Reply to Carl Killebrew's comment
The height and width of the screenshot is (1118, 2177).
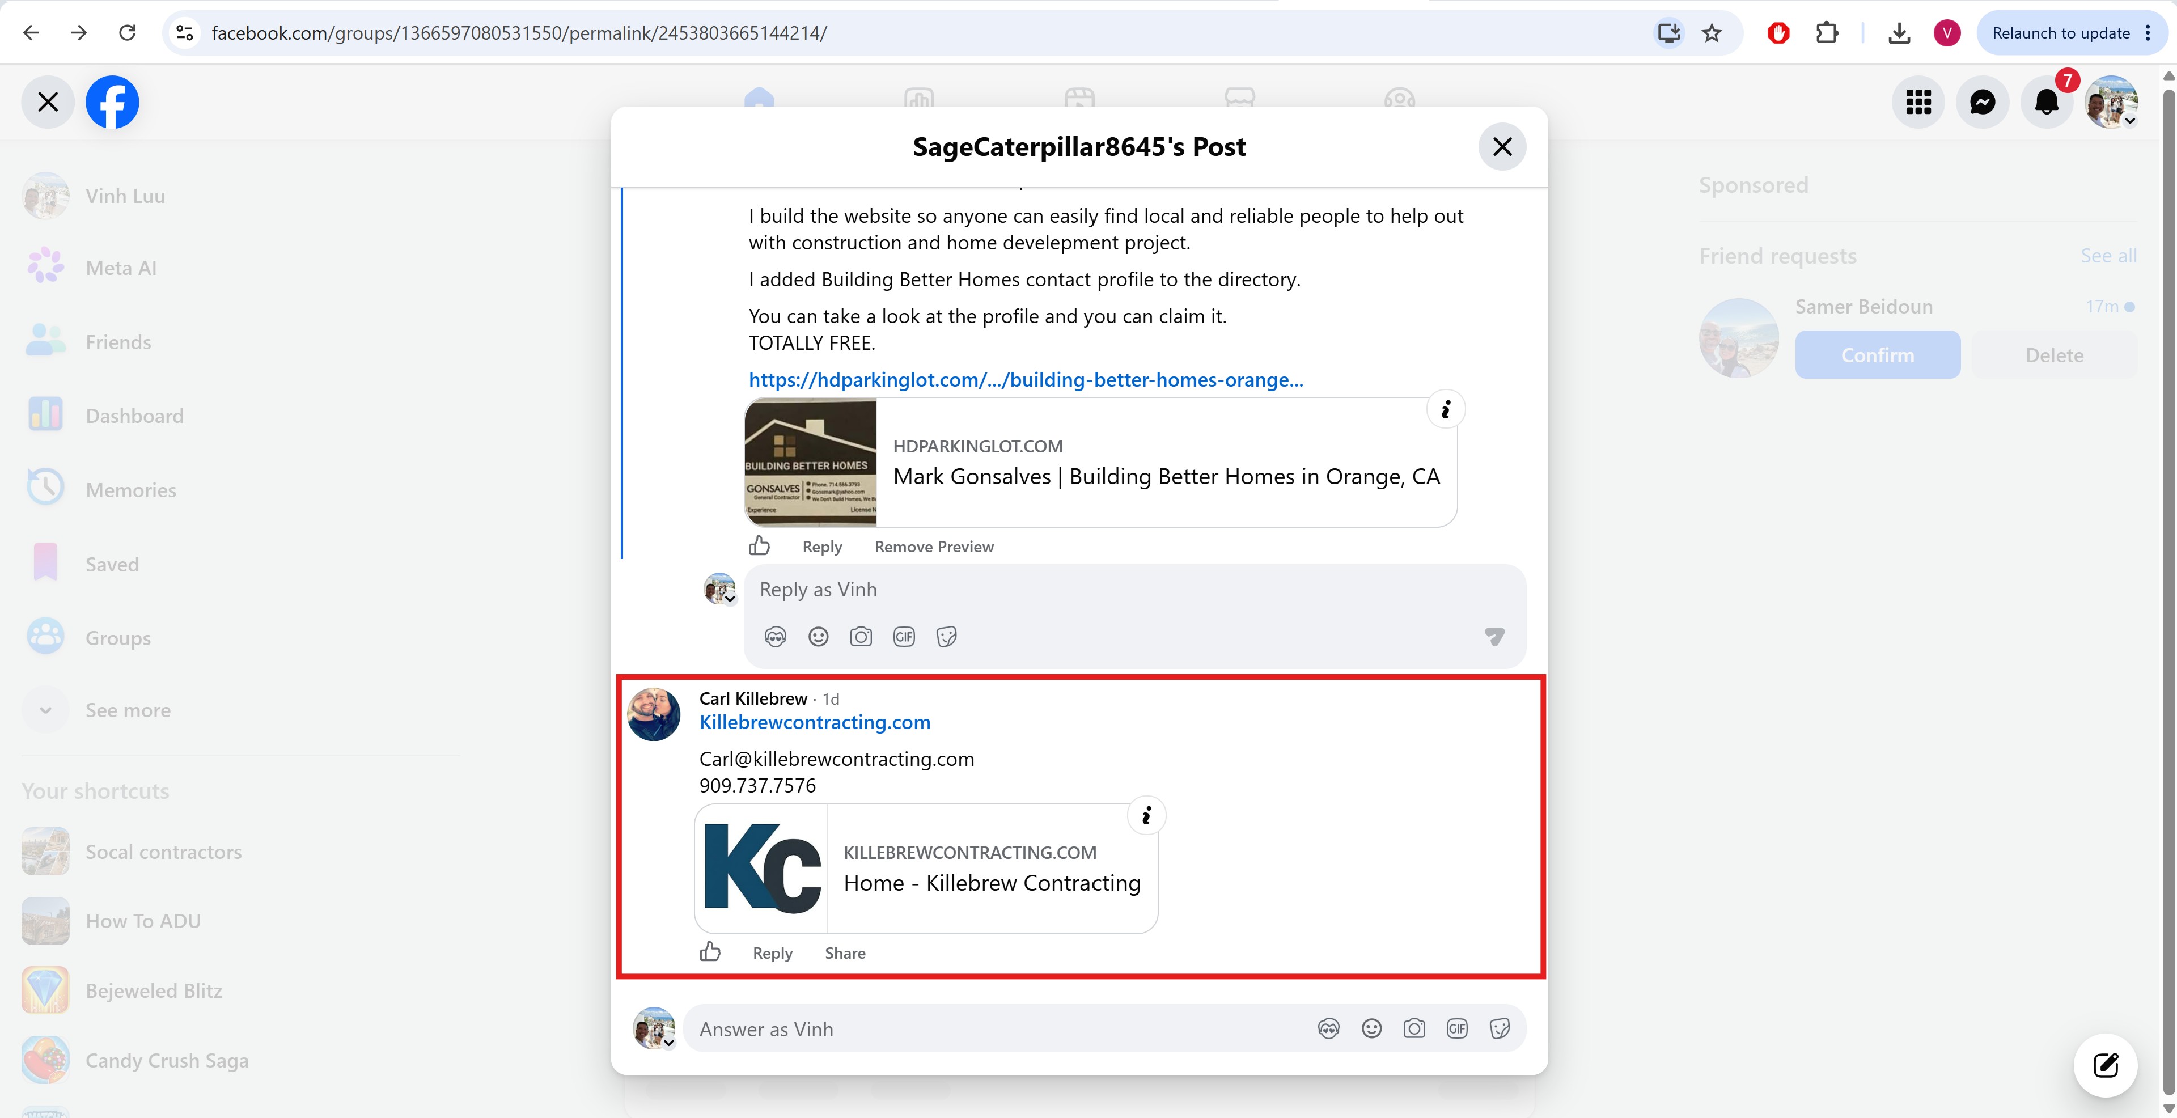tap(772, 953)
